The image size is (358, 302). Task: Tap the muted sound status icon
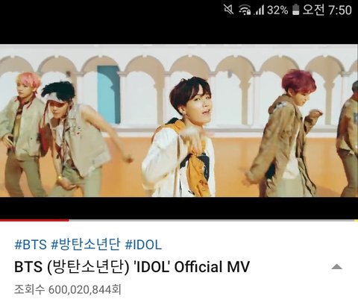pos(228,10)
